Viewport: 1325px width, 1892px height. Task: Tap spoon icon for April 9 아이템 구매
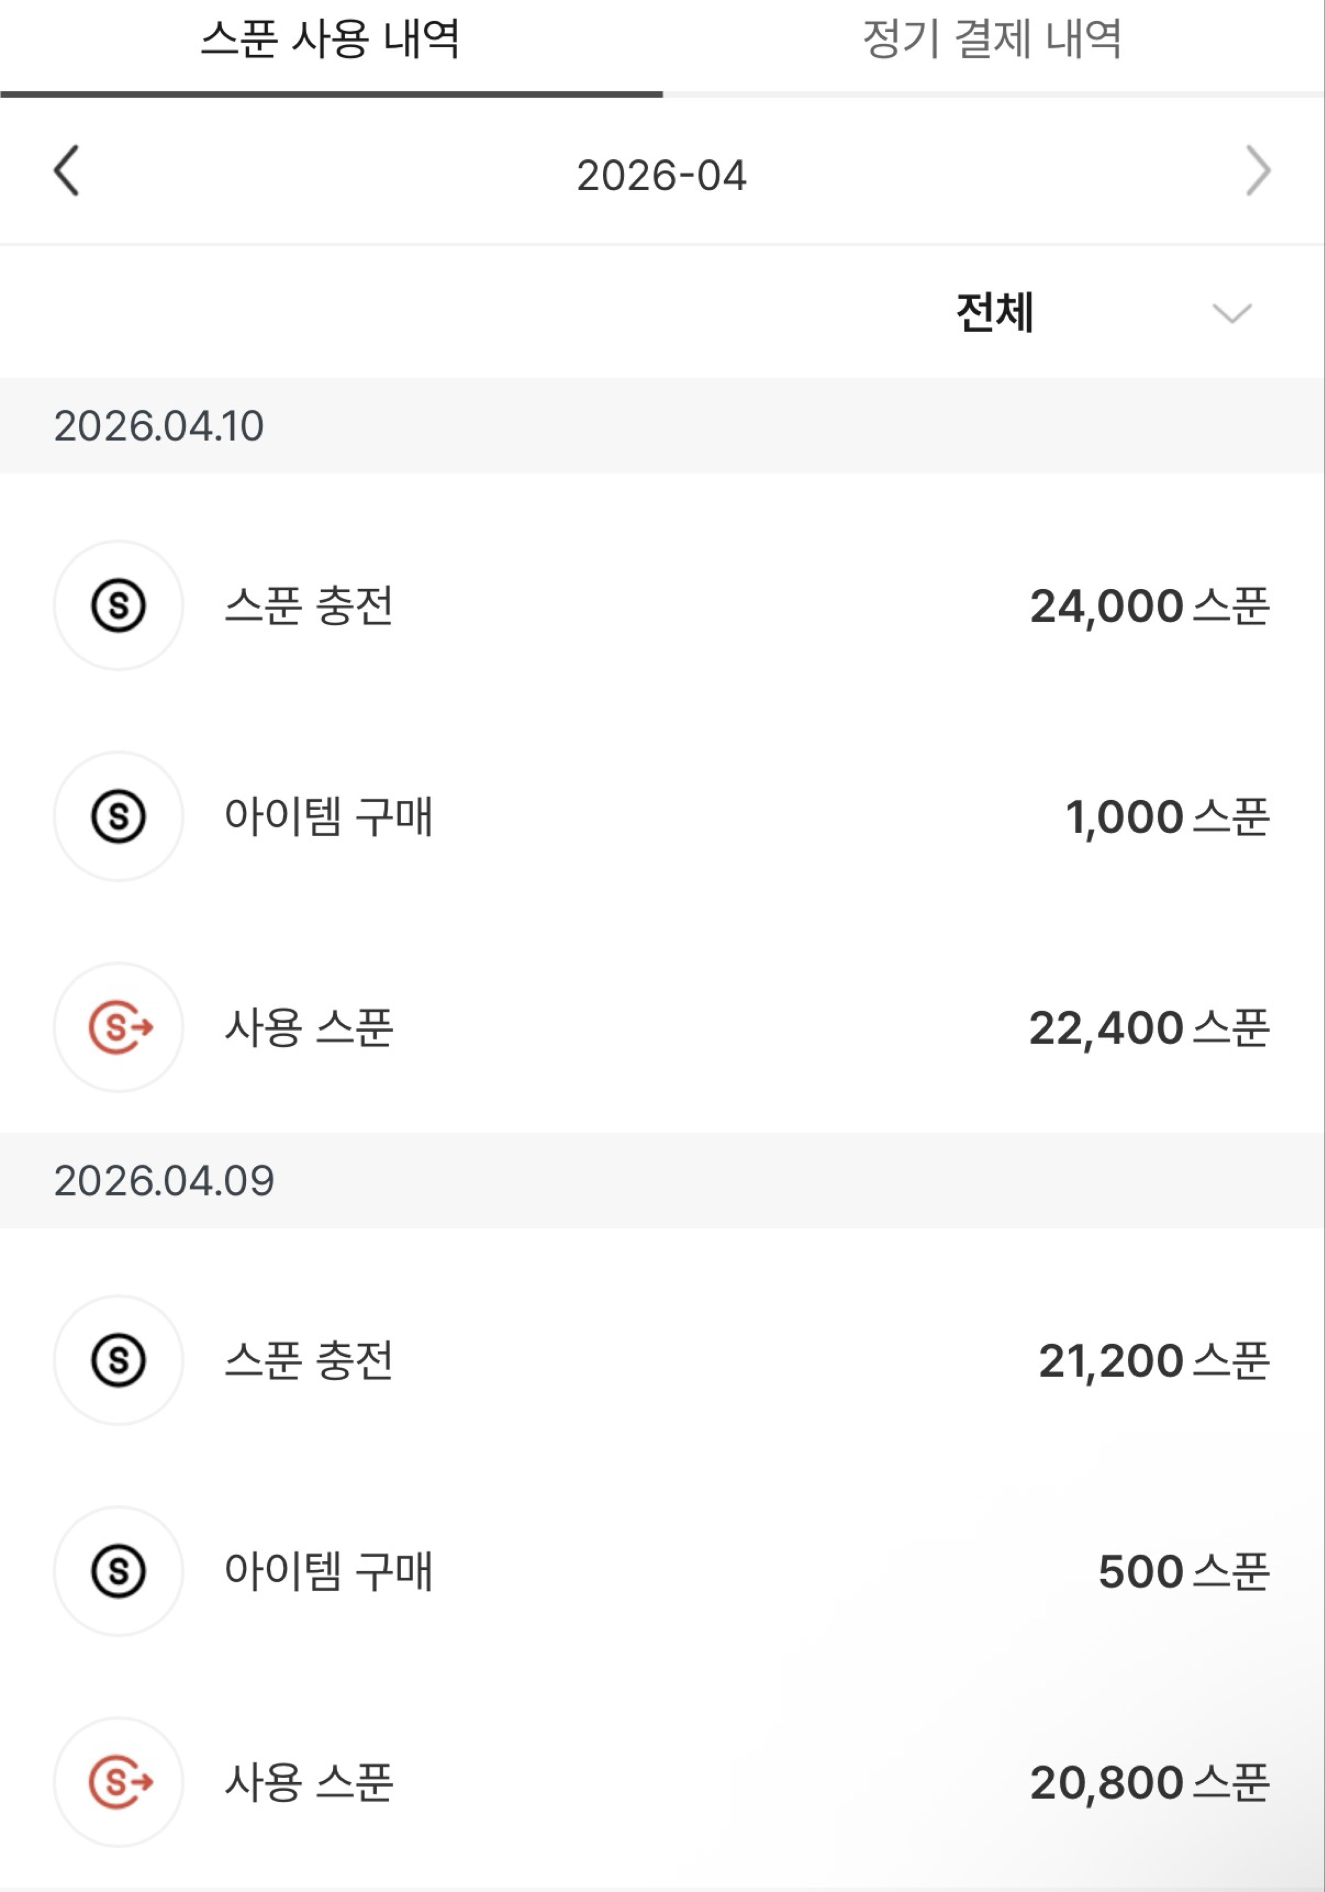click(119, 1571)
